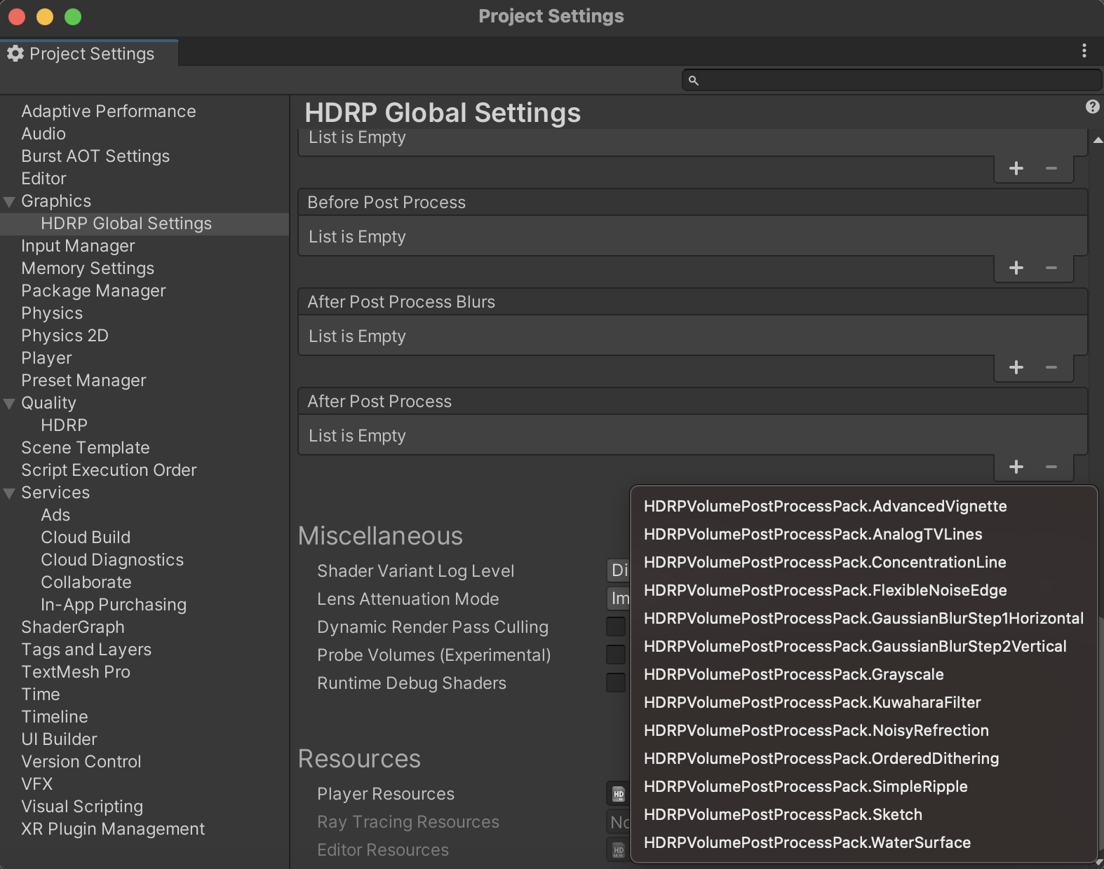Image resolution: width=1104 pixels, height=869 pixels.
Task: Click the Editor Resources asset icon
Action: 618,850
